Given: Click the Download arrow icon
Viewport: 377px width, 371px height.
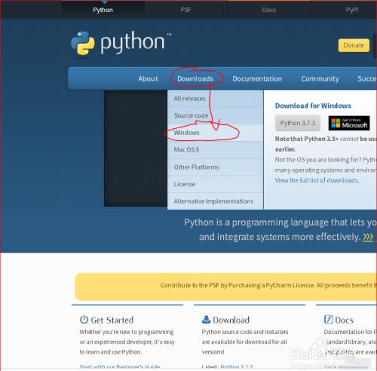Looking at the screenshot, I should [x=206, y=320].
